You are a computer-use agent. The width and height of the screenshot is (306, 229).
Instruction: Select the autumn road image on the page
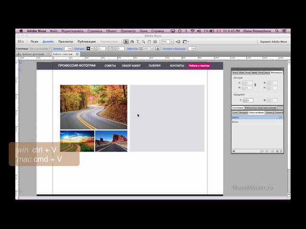coord(94,107)
